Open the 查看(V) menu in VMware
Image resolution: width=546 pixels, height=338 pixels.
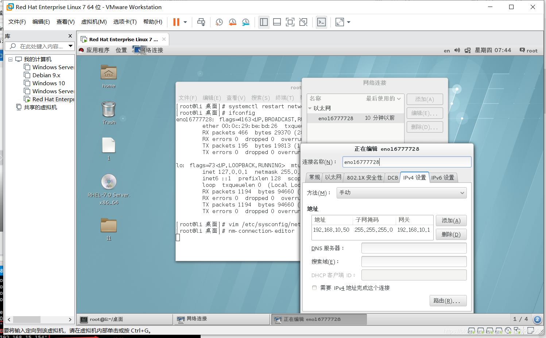tap(66, 22)
